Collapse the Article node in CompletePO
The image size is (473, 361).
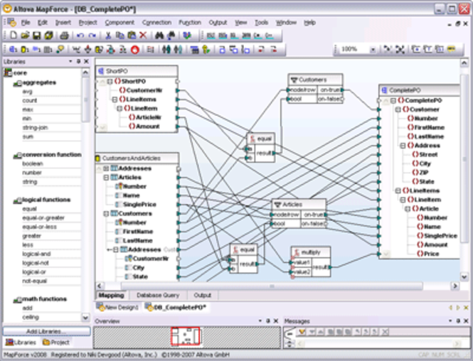coord(408,209)
